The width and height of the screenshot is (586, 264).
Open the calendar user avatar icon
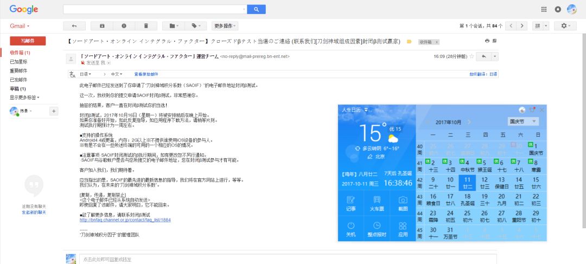522,110
